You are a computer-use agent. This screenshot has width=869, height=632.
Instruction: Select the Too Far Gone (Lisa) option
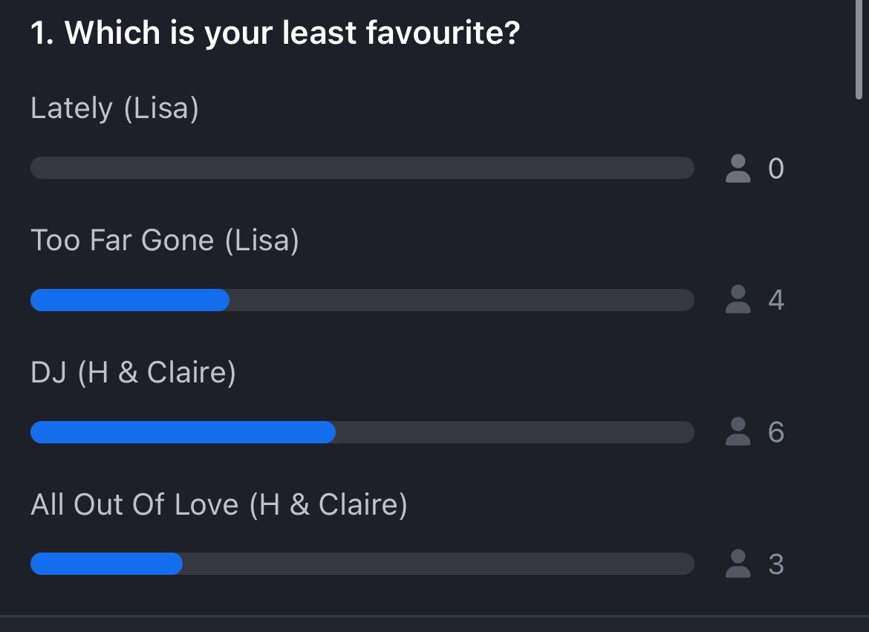point(165,240)
